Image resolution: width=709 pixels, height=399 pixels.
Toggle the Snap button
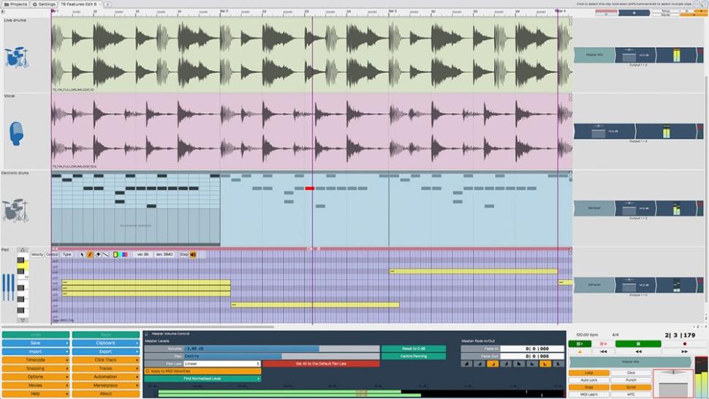pos(588,387)
